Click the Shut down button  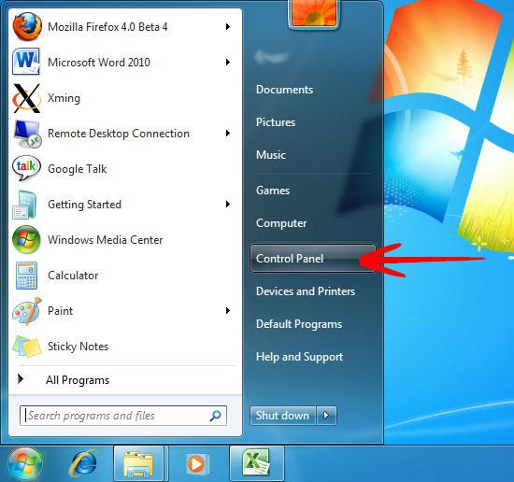(x=283, y=416)
